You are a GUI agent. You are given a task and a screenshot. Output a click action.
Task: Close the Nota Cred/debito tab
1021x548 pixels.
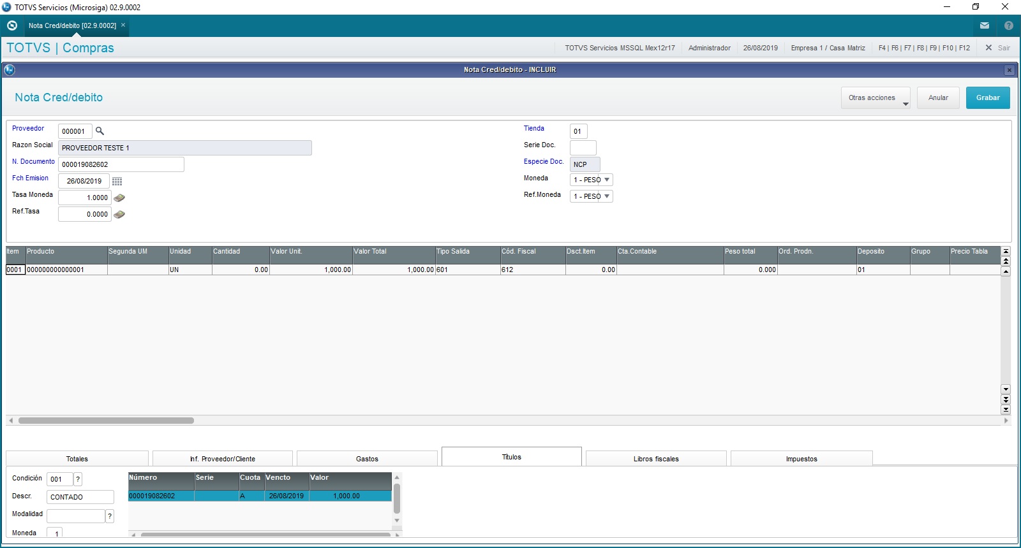[123, 25]
